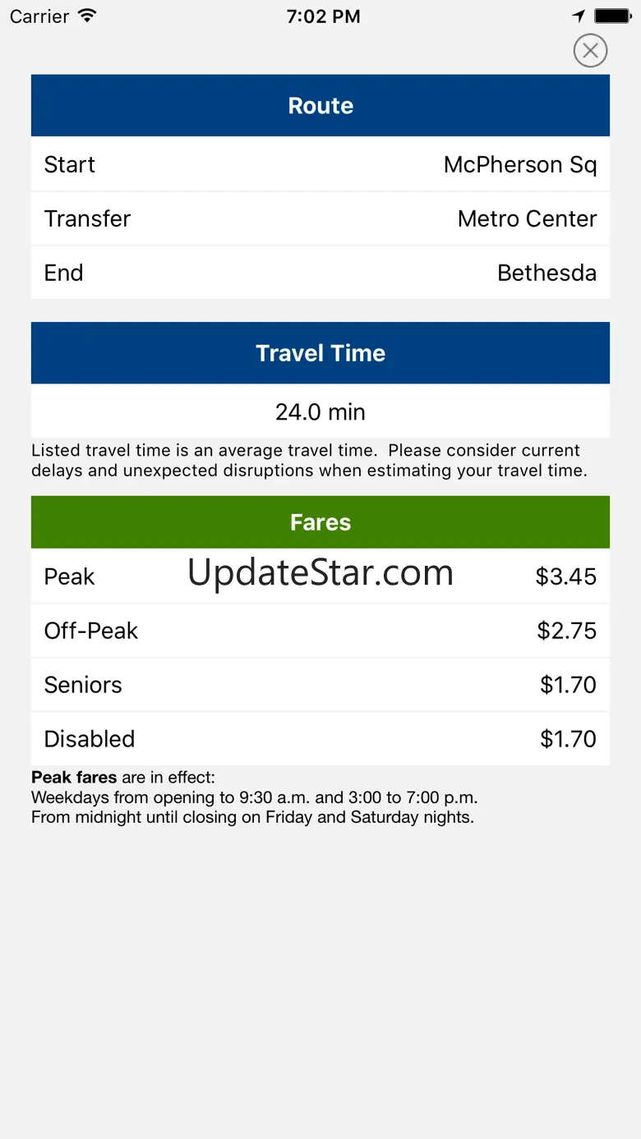Close the trip details screen
Screen dimensions: 641x1139
click(590, 51)
